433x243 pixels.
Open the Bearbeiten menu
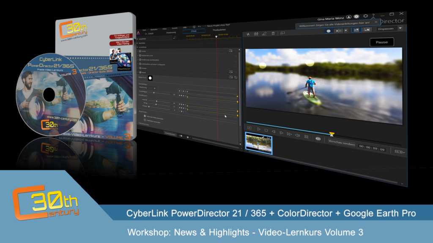click(154, 30)
